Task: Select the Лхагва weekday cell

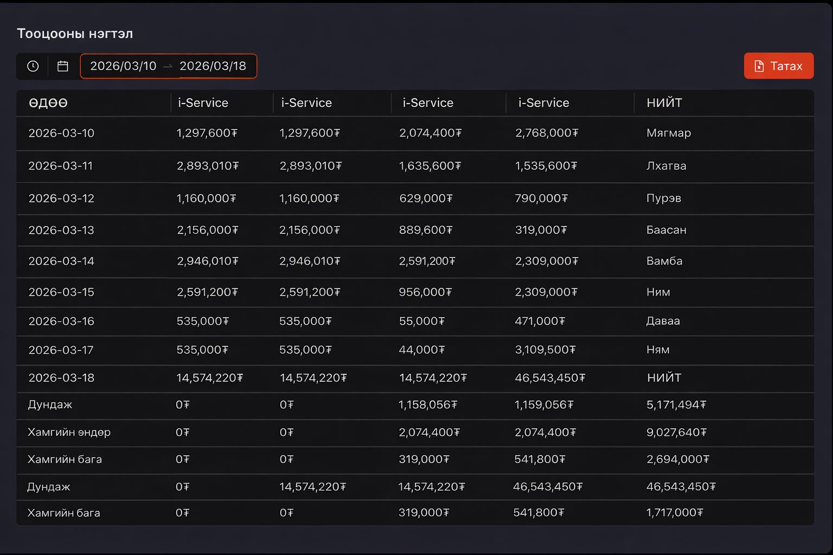Action: [667, 166]
